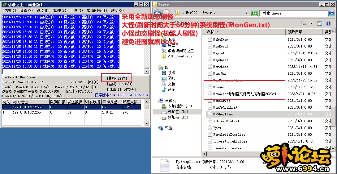337x174 pixels.
Task: Open the 选项(P) menu
Action: point(43,10)
